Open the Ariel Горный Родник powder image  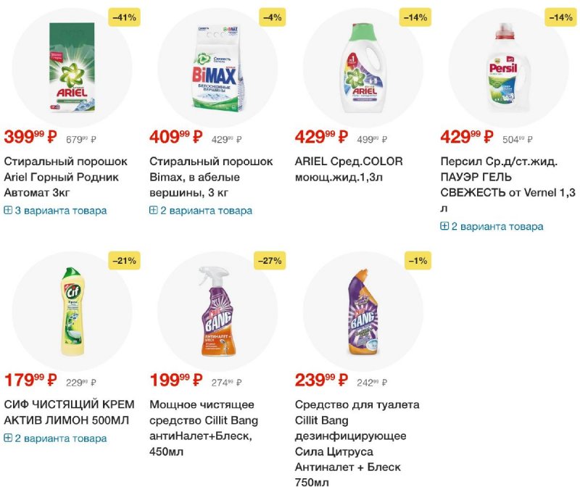[x=72, y=67]
